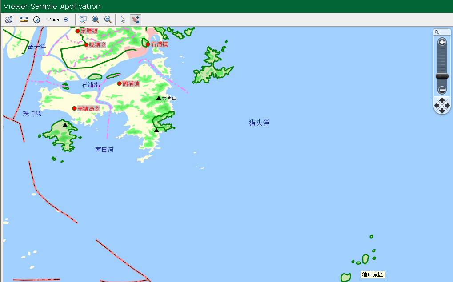The image size is (453, 282).
Task: Click the 石浦镇 town marker
Action: pyautogui.click(x=148, y=44)
